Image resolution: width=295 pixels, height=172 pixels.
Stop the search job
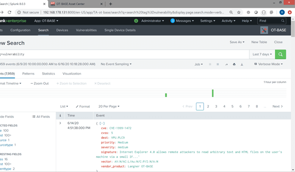click(218, 64)
